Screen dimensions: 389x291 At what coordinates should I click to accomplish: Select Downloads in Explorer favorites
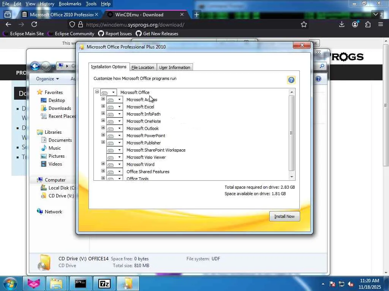[x=56, y=108]
